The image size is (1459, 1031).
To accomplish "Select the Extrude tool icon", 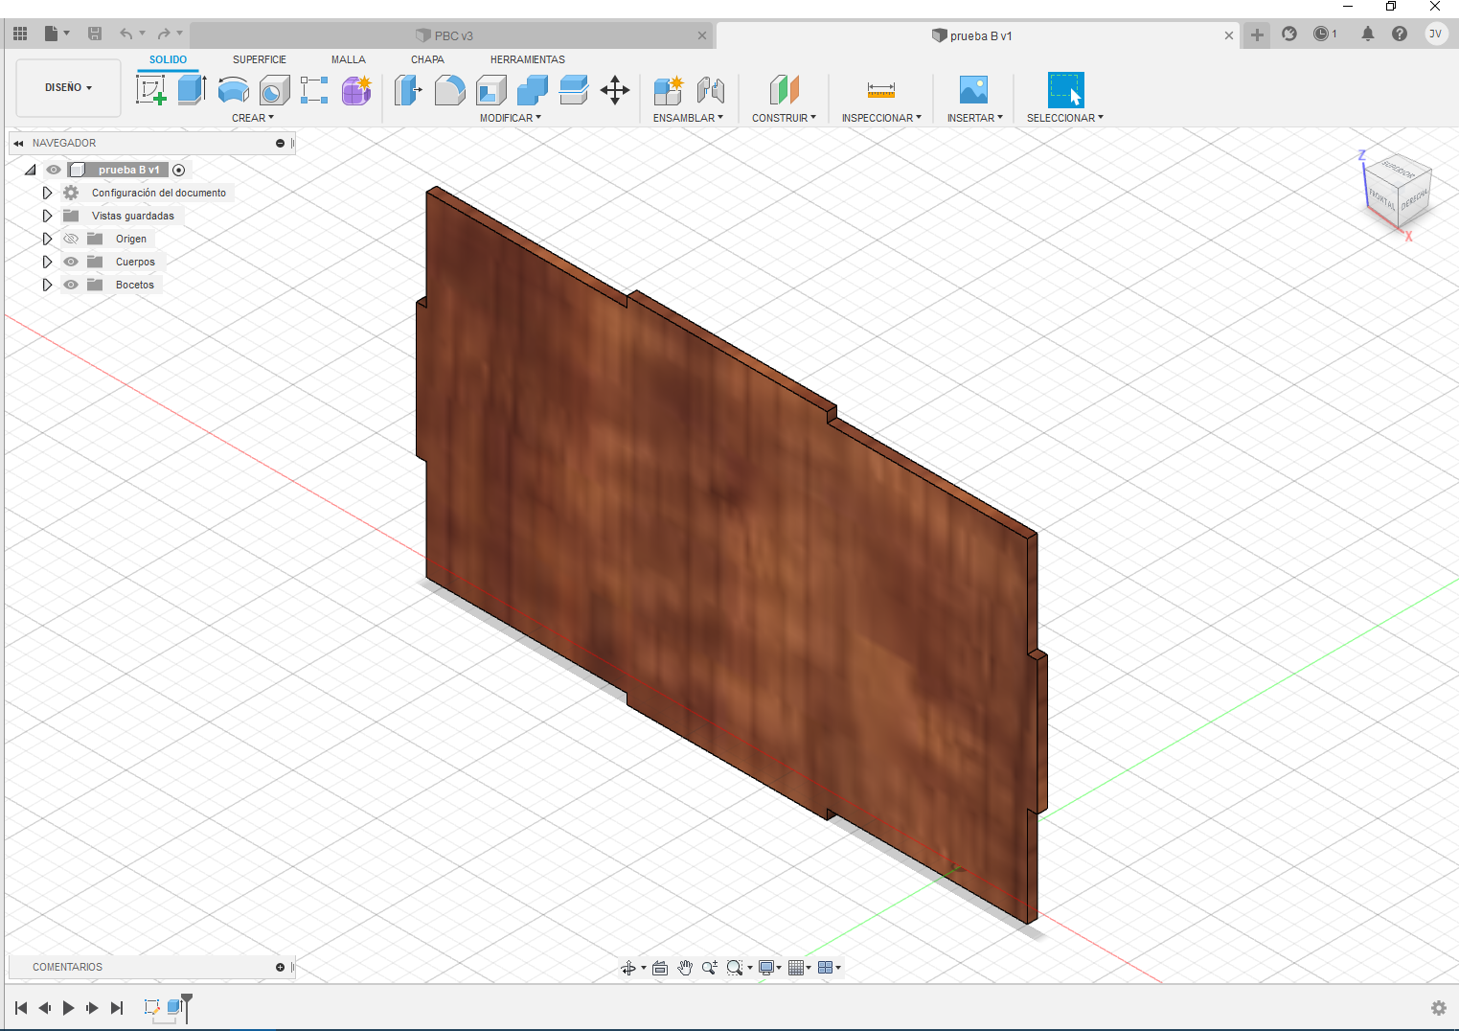I will pyautogui.click(x=192, y=90).
